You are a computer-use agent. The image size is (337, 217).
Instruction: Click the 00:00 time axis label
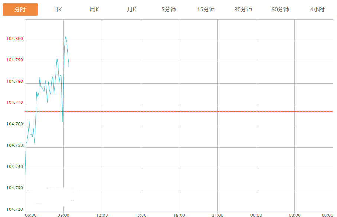tap(256, 215)
